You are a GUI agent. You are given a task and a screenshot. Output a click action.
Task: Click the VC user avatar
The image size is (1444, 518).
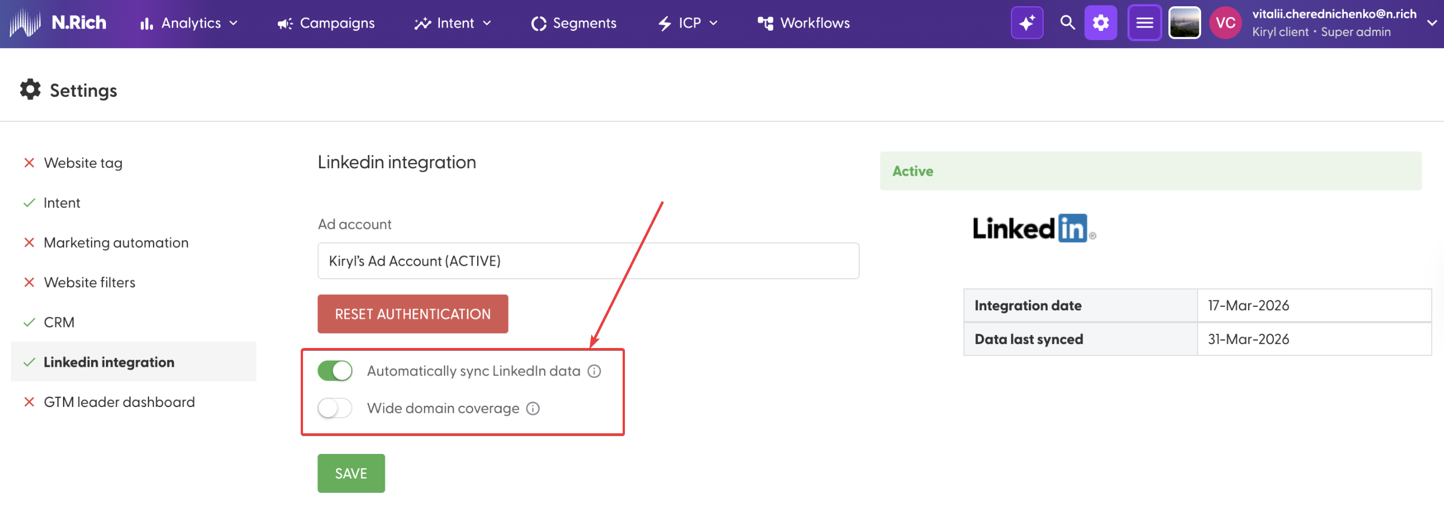1225,23
